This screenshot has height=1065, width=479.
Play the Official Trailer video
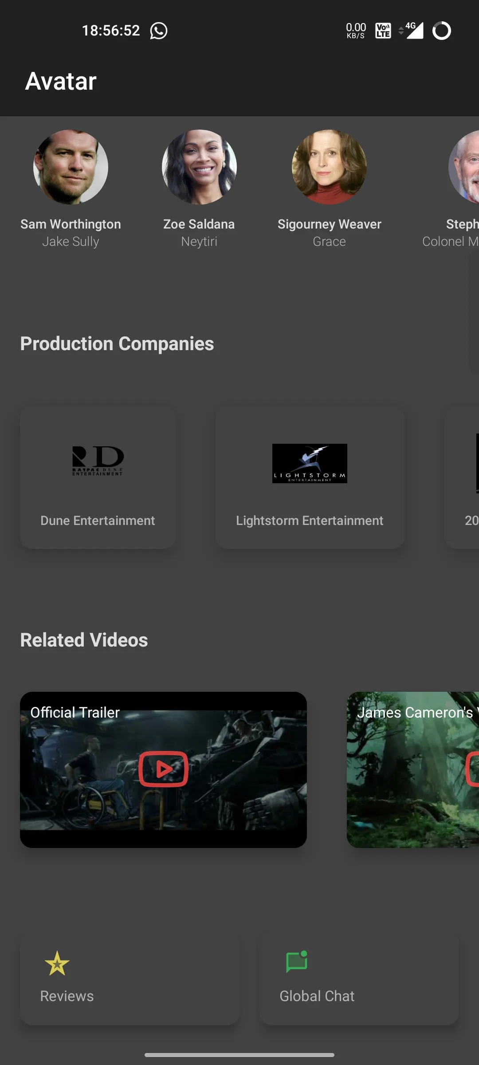click(x=163, y=769)
